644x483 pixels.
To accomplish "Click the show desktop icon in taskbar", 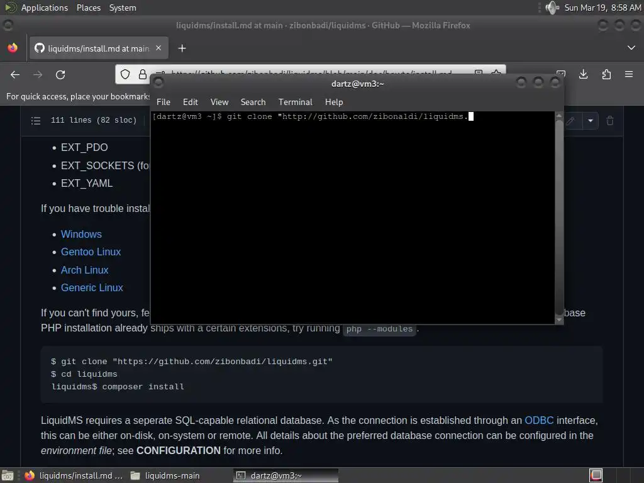I will (8, 475).
